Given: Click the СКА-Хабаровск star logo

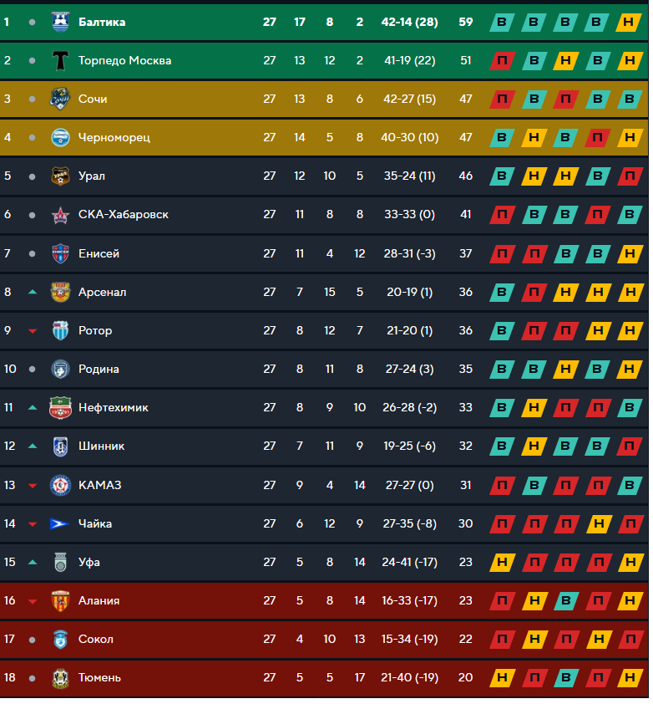Looking at the screenshot, I should (x=60, y=214).
